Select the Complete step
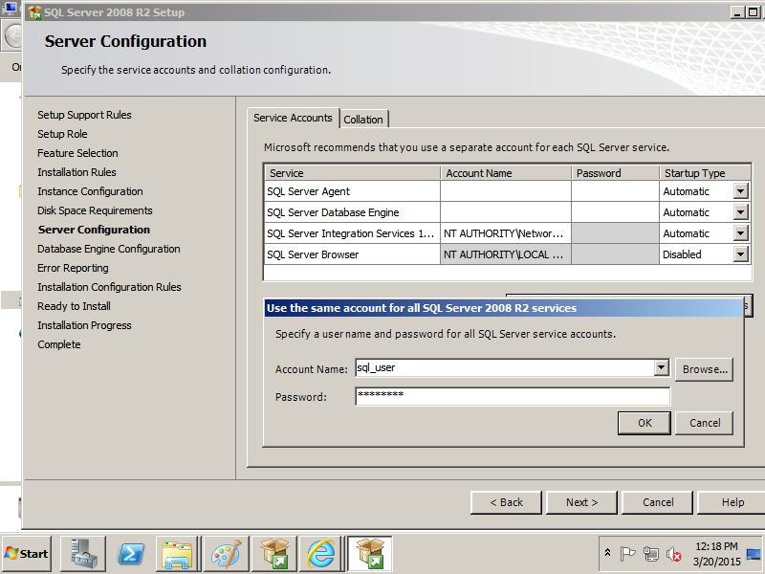Viewport: 765px width, 574px height. coord(59,344)
